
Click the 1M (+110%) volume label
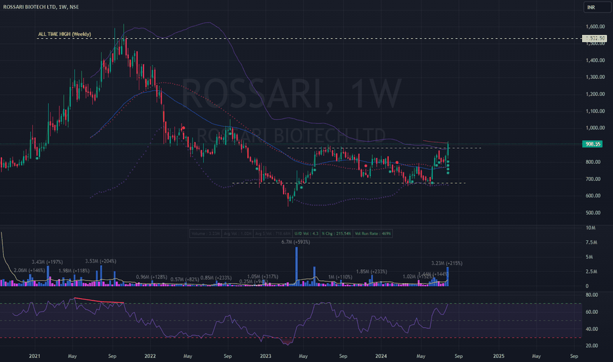click(x=340, y=277)
